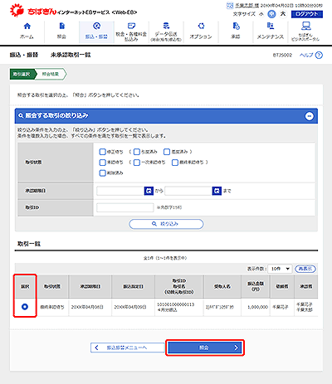Screen dimensions: 332x384
Task: Open calendar picker for the start date
Action: [x=149, y=191]
